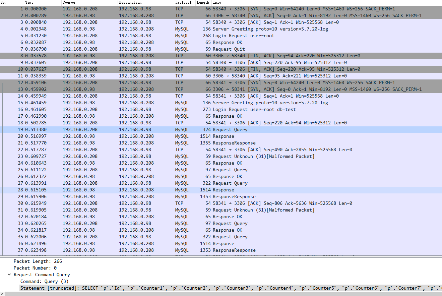Select packet 14 at time 0.459949
The height and width of the screenshot is (296, 442).
pyautogui.click(x=221, y=96)
